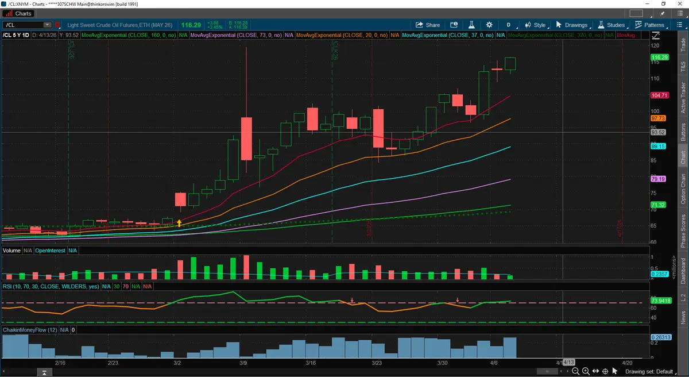The width and height of the screenshot is (689, 377).
Task: Click the alerts calendar icon near Share
Action: pos(454,25)
